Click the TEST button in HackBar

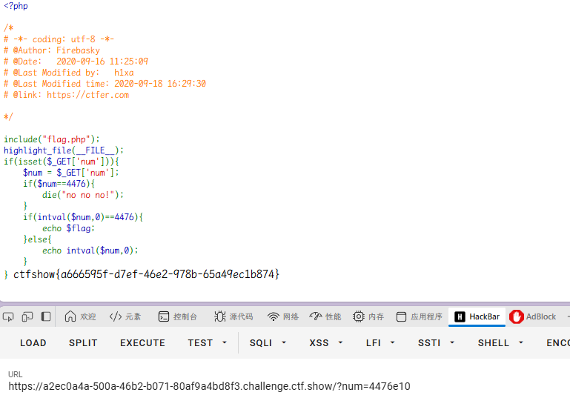200,342
